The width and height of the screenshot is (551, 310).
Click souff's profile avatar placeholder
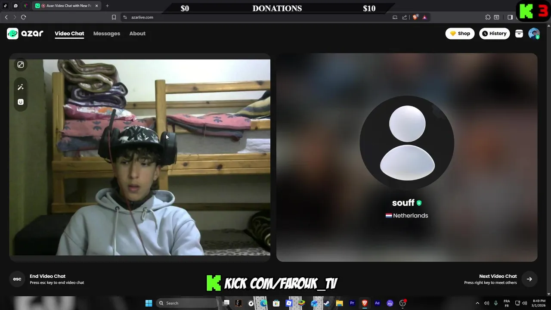click(x=407, y=143)
